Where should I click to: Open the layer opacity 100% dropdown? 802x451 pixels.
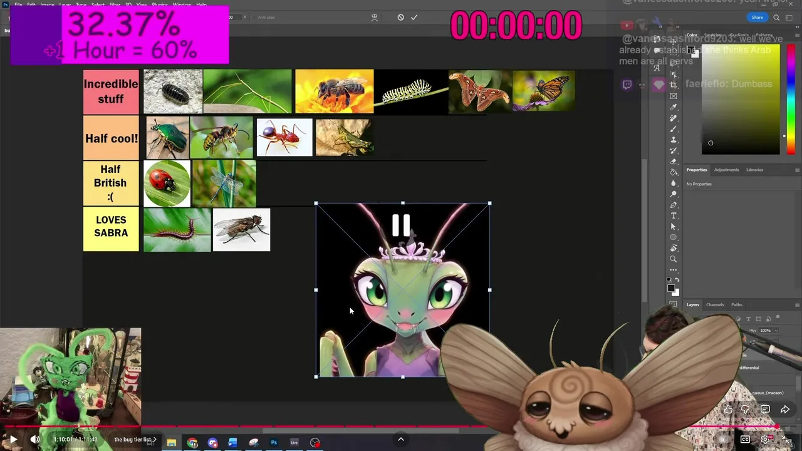point(776,330)
